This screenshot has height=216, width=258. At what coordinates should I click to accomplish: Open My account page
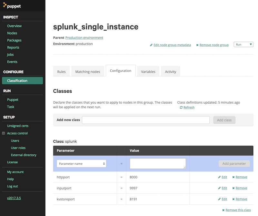click(x=15, y=172)
